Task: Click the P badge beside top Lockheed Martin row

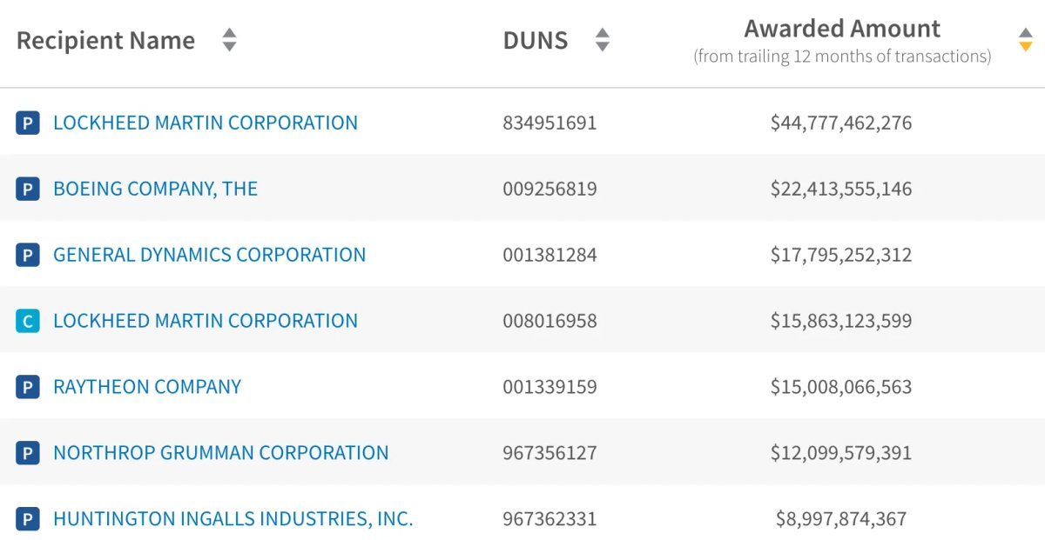Action: coord(28,123)
